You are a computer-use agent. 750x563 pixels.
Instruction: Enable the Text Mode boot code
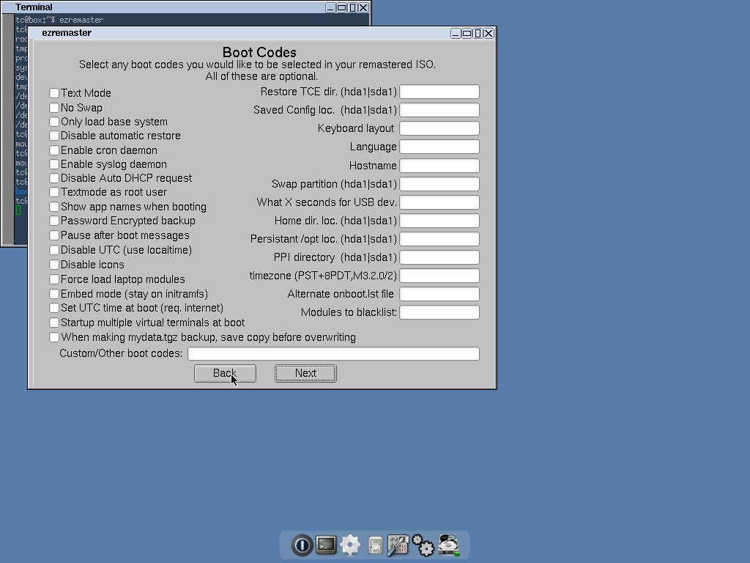coord(54,93)
